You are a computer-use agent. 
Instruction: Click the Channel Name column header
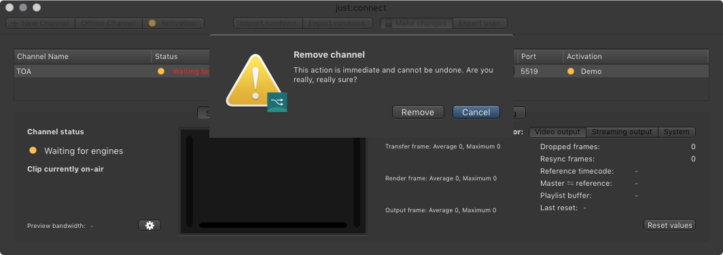82,56
